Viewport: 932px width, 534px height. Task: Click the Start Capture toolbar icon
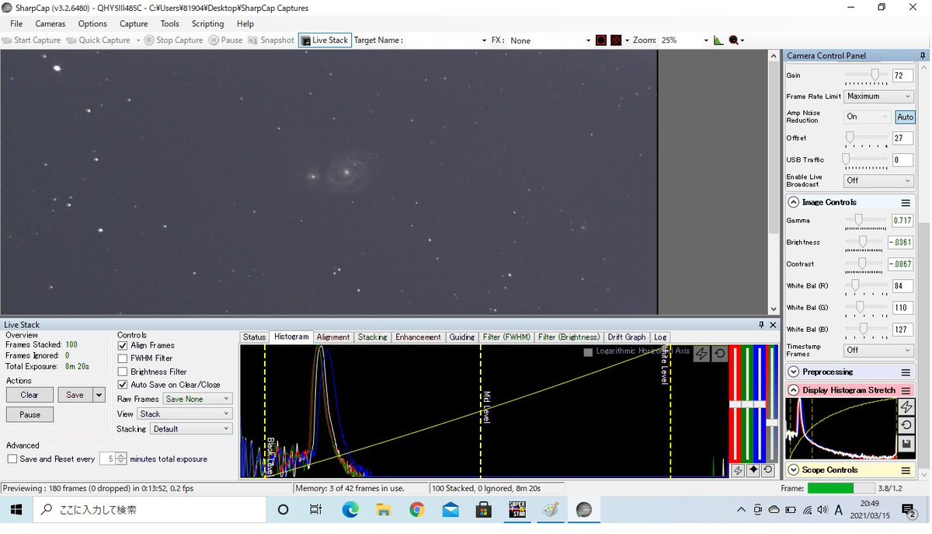[x=8, y=40]
